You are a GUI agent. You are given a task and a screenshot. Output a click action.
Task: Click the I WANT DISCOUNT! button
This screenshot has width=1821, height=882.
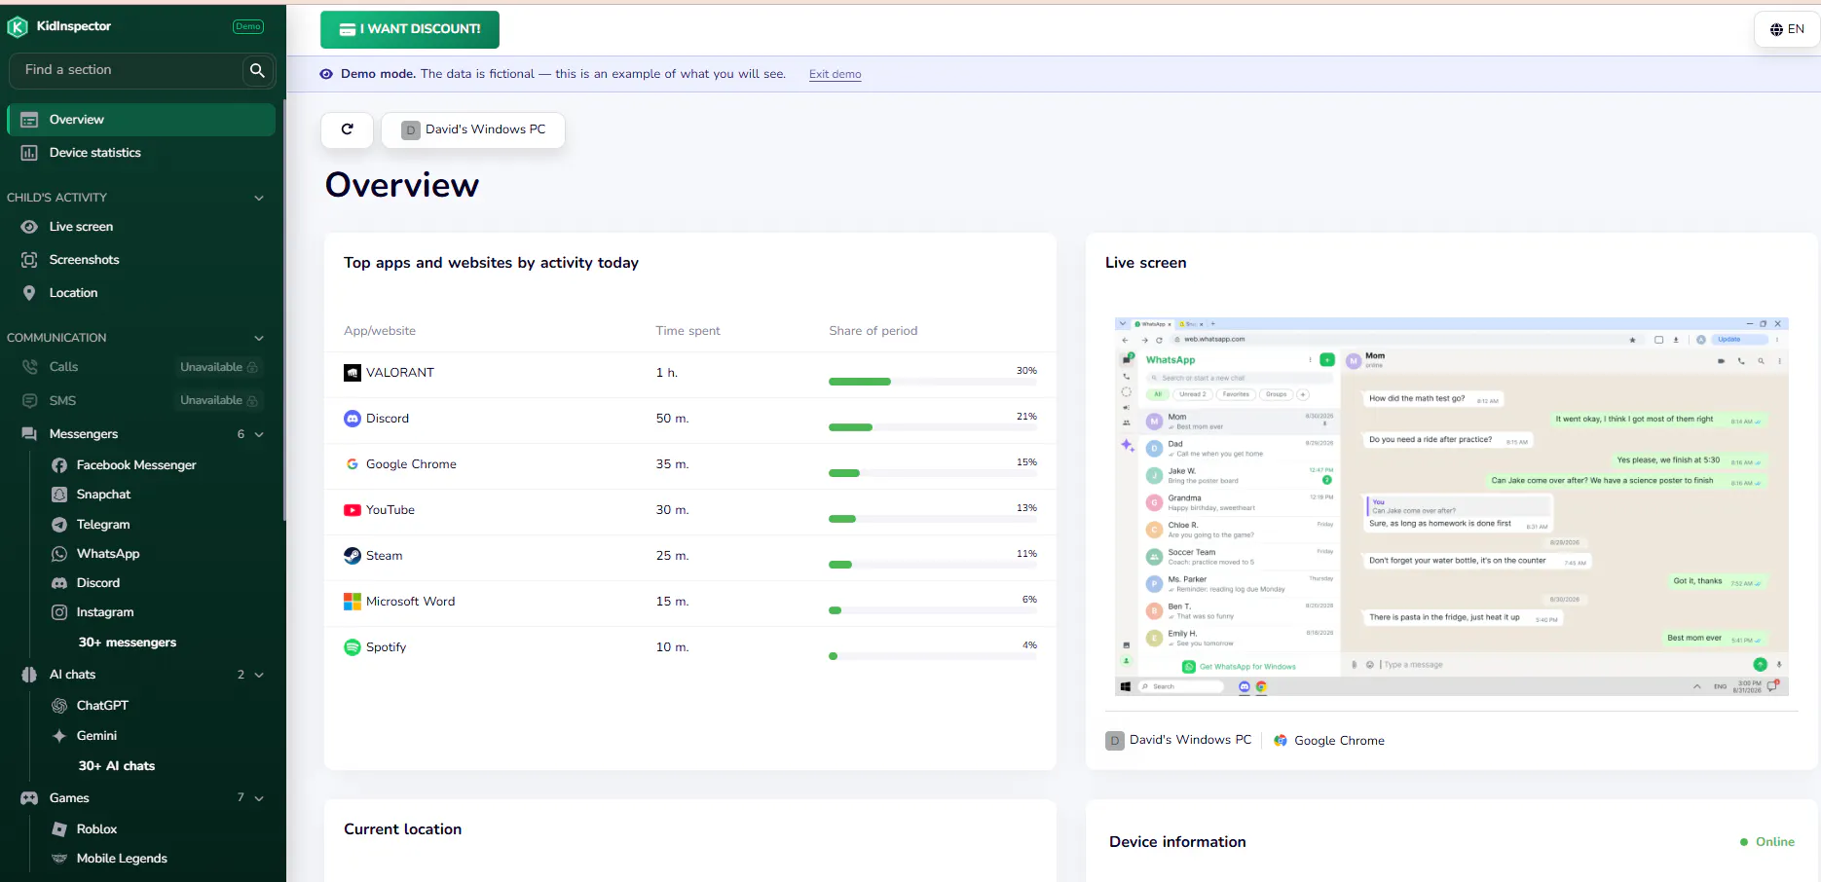pos(410,29)
